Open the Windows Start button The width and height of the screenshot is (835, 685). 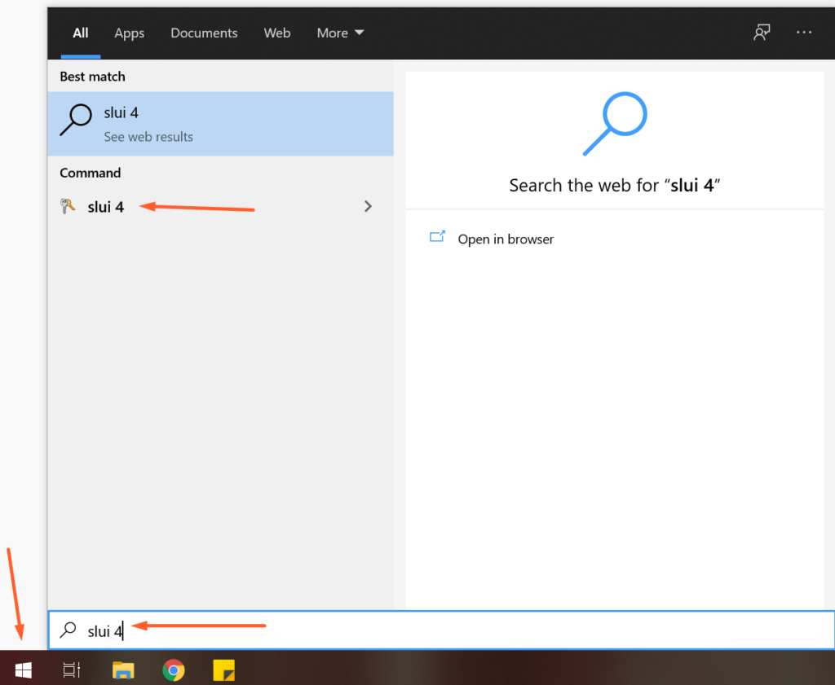(24, 670)
